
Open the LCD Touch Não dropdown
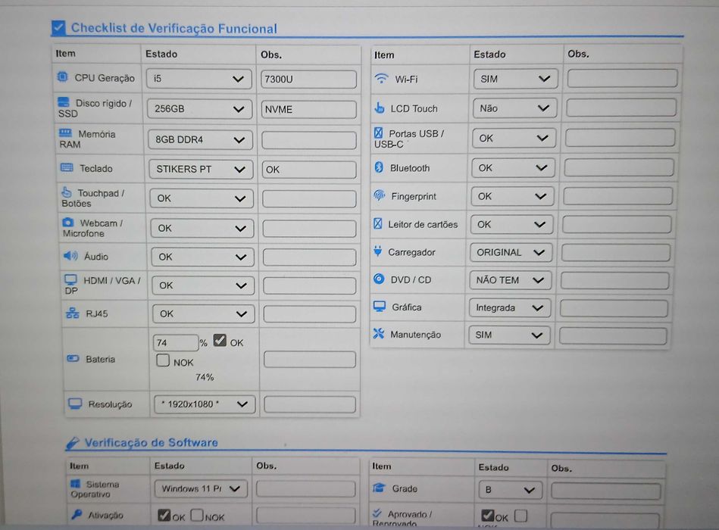[514, 108]
